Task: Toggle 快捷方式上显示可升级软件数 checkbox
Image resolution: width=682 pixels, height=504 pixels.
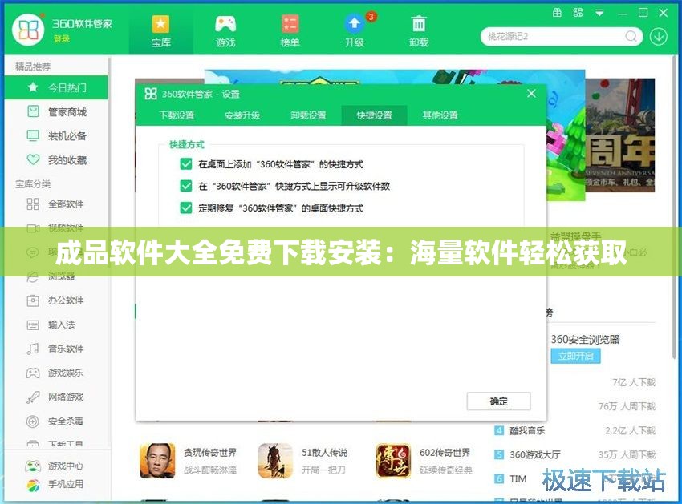Action: coord(185,186)
